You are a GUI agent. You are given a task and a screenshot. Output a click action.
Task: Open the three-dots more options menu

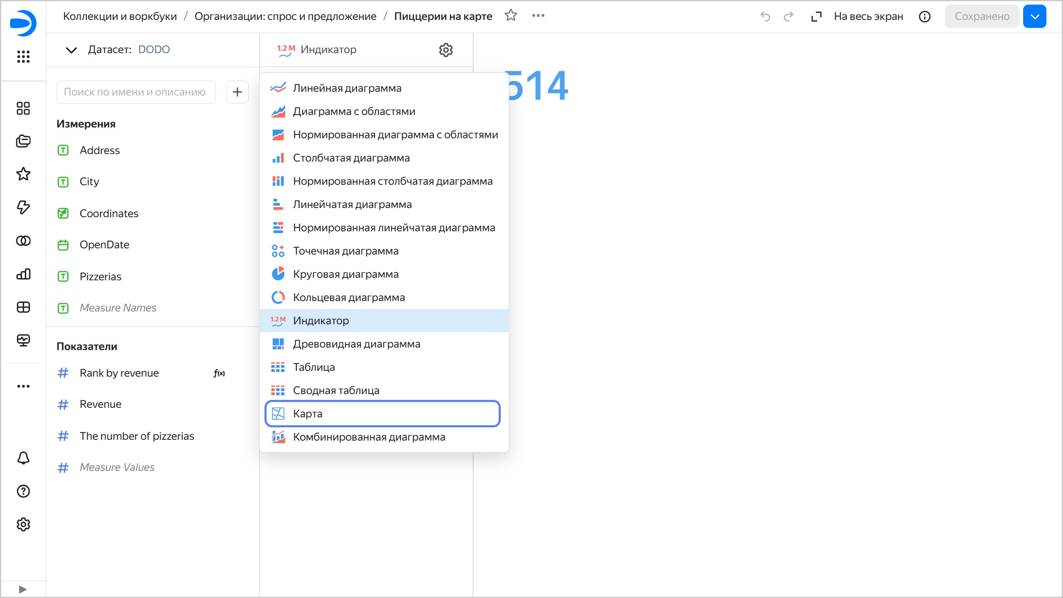point(538,16)
